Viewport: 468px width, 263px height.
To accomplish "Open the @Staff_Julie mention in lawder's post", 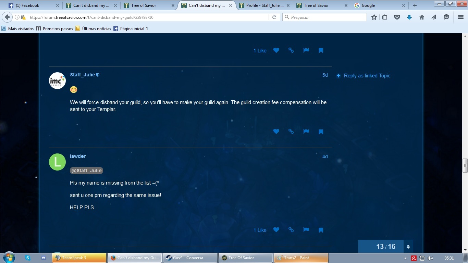I will click(x=86, y=171).
